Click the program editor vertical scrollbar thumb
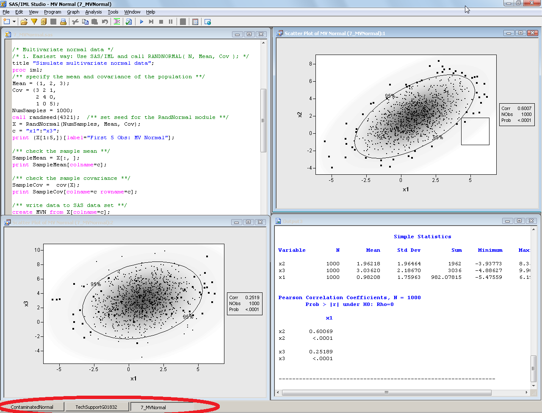This screenshot has height=413, width=542. 263,120
